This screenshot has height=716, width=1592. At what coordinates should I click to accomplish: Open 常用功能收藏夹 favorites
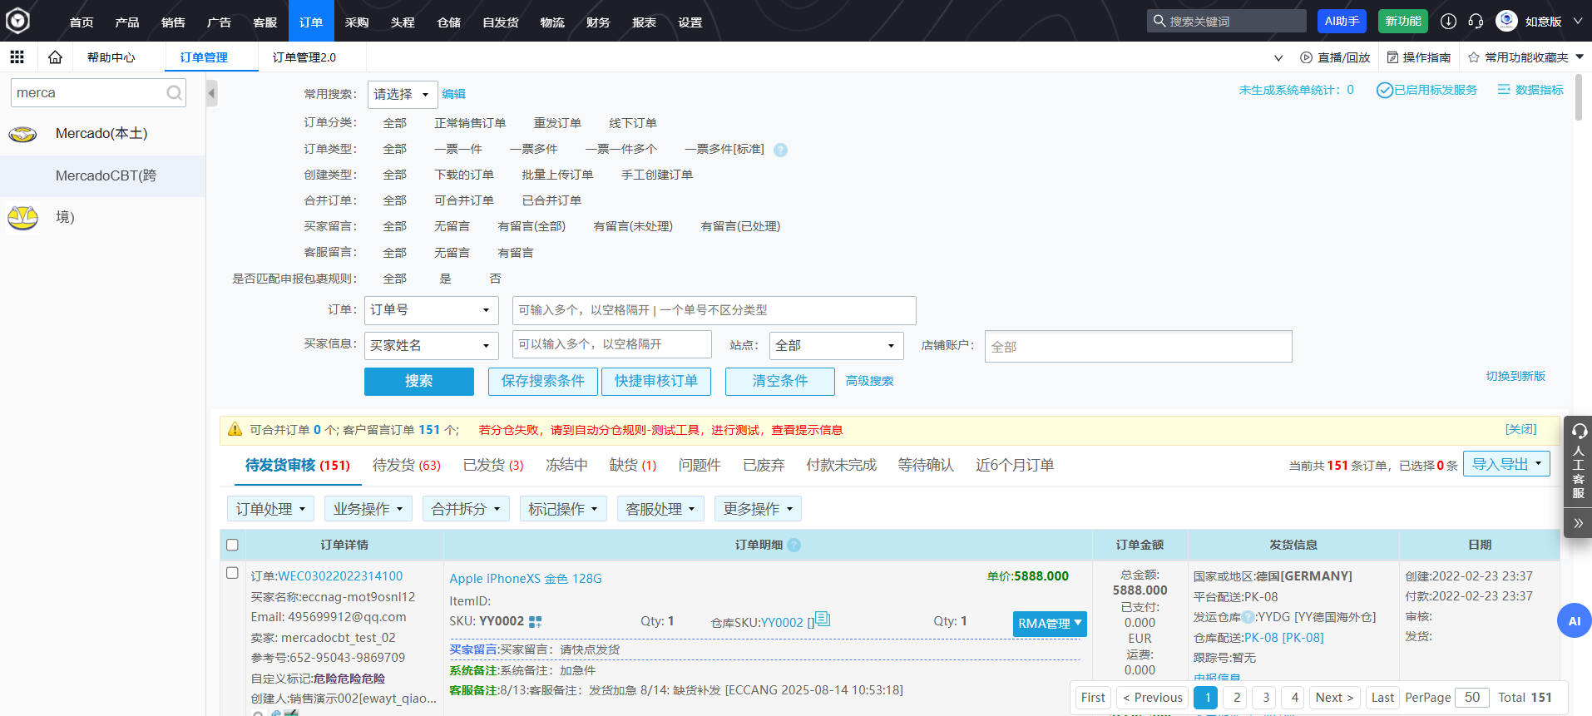(x=1525, y=57)
